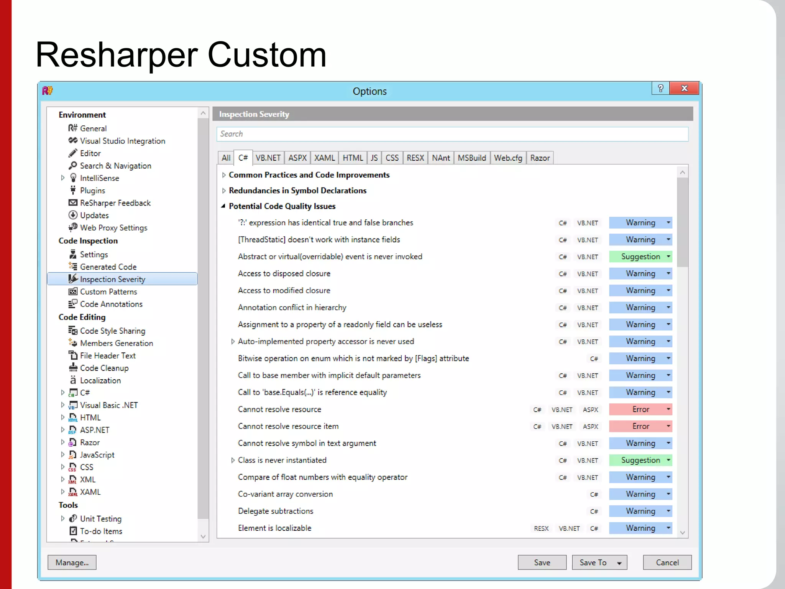Click Code Annotations icon
Screen dimensions: 785x589
[73, 304]
